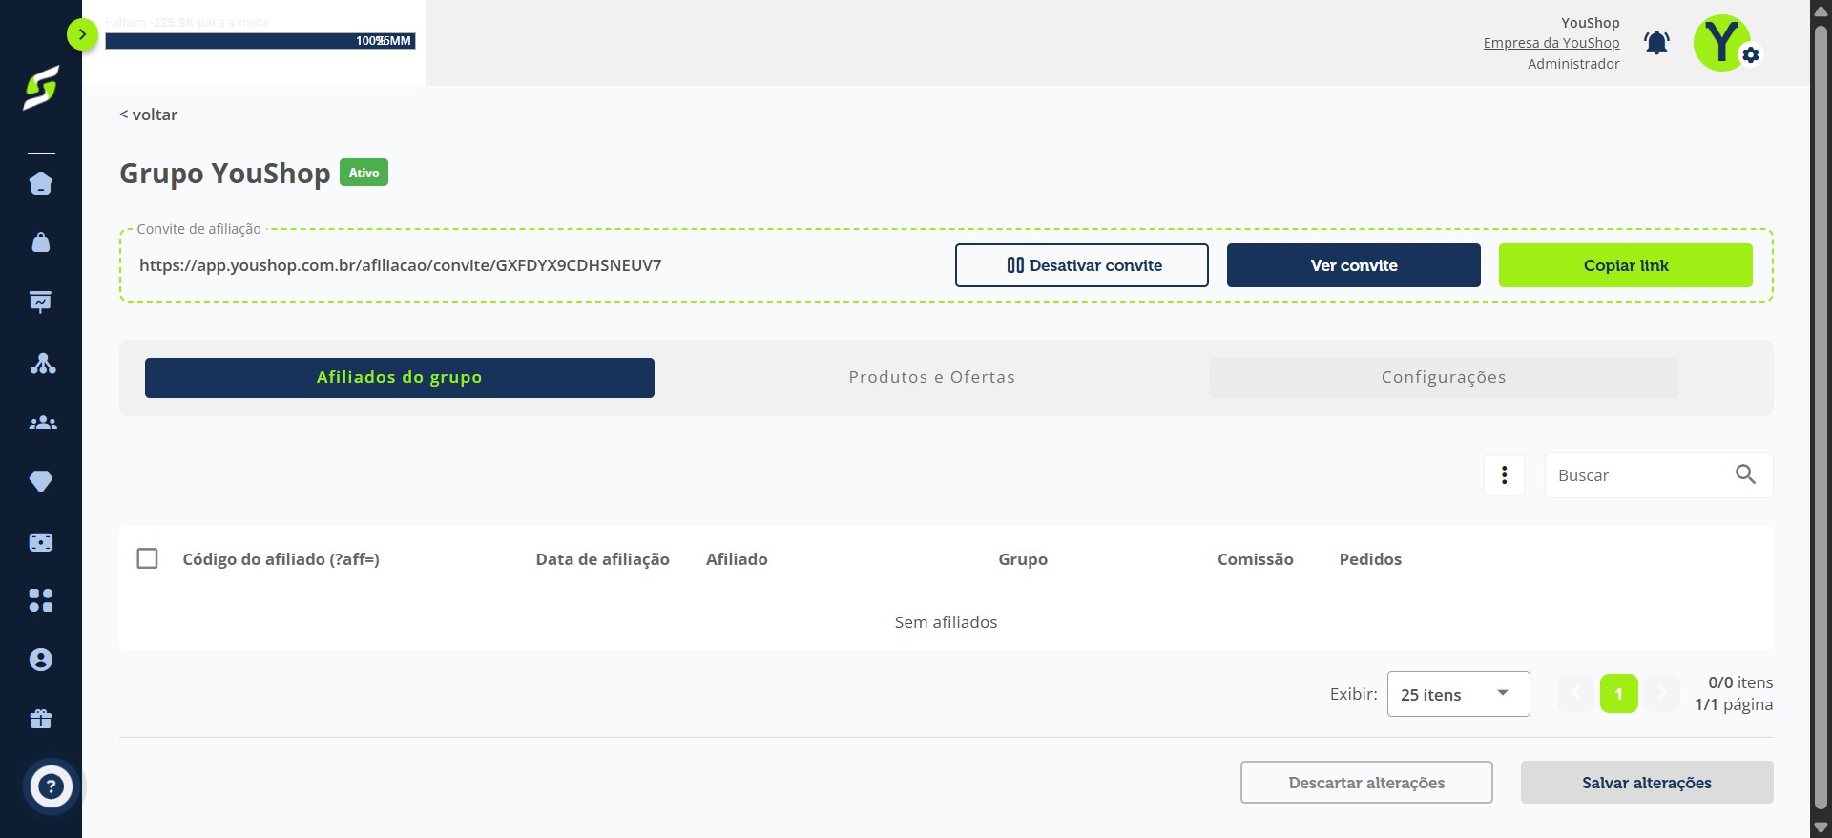Open the three-dot table options menu
Screen dimensions: 1832x838
[x=1505, y=475]
